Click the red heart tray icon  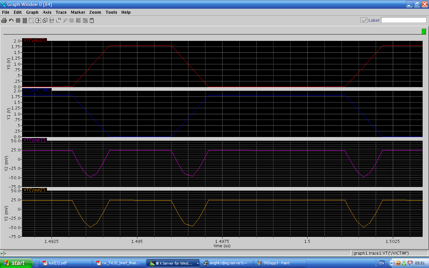tap(410, 263)
